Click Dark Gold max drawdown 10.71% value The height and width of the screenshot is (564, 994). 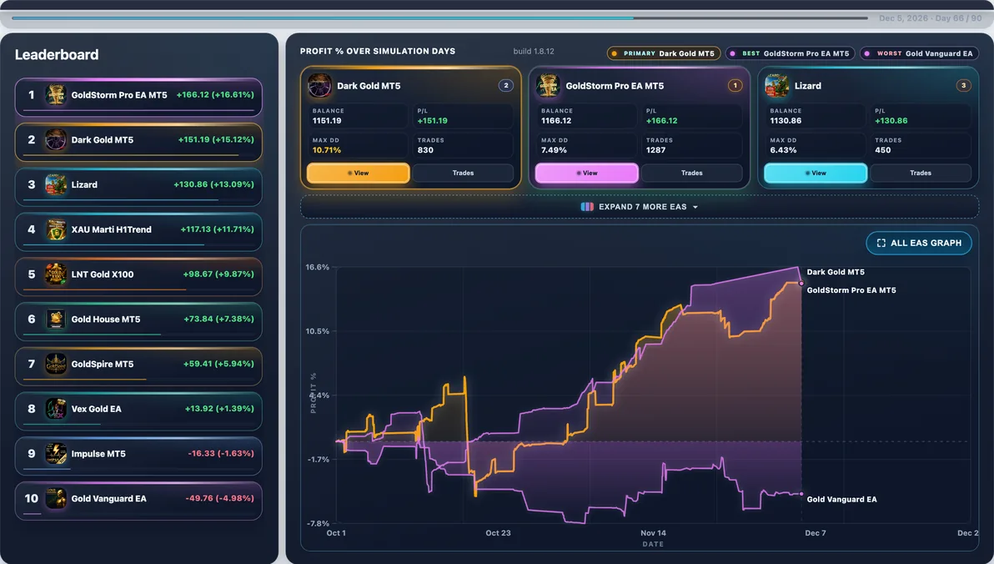click(327, 150)
